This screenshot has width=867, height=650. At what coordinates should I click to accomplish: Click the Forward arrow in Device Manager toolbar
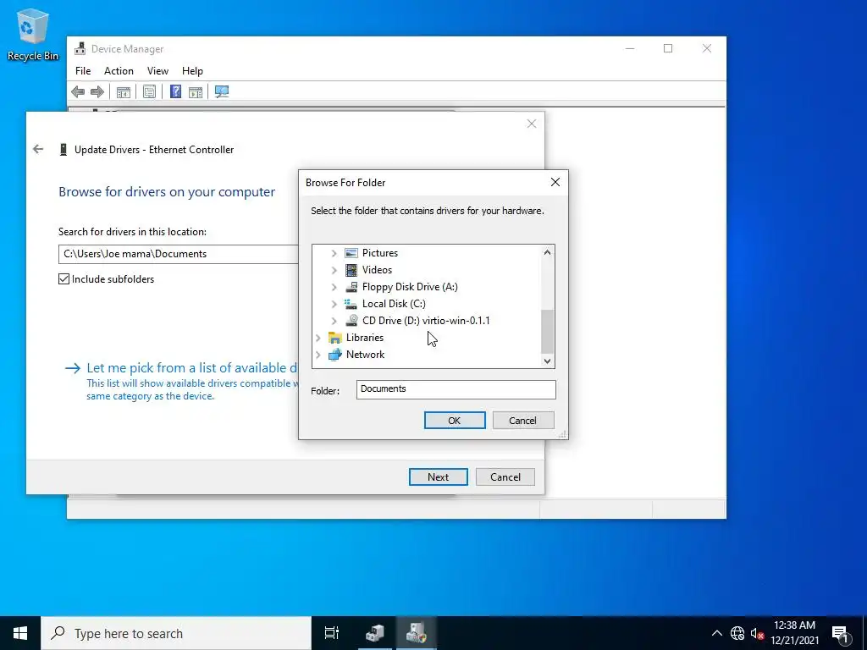click(97, 91)
